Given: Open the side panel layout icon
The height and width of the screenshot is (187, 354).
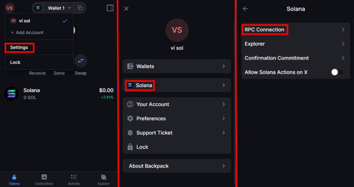Looking at the screenshot, I should pos(110,8).
